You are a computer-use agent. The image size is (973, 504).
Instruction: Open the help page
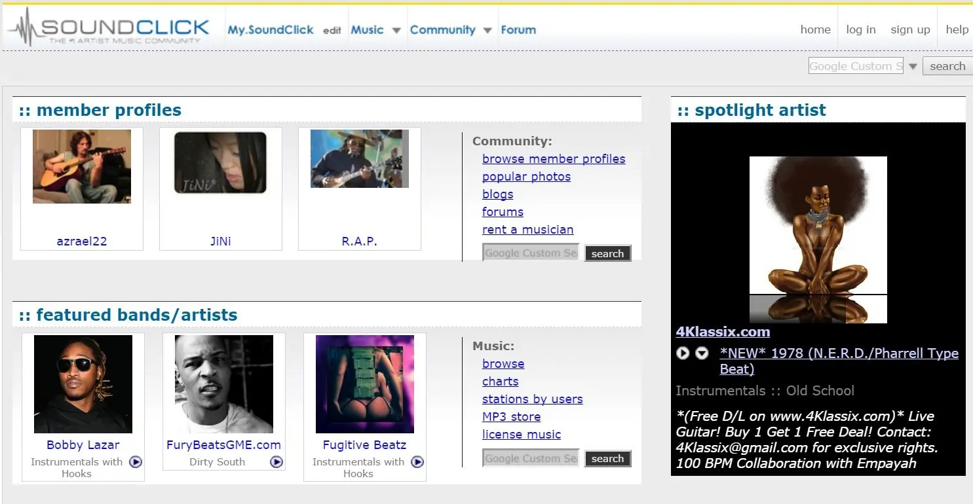coord(957,29)
